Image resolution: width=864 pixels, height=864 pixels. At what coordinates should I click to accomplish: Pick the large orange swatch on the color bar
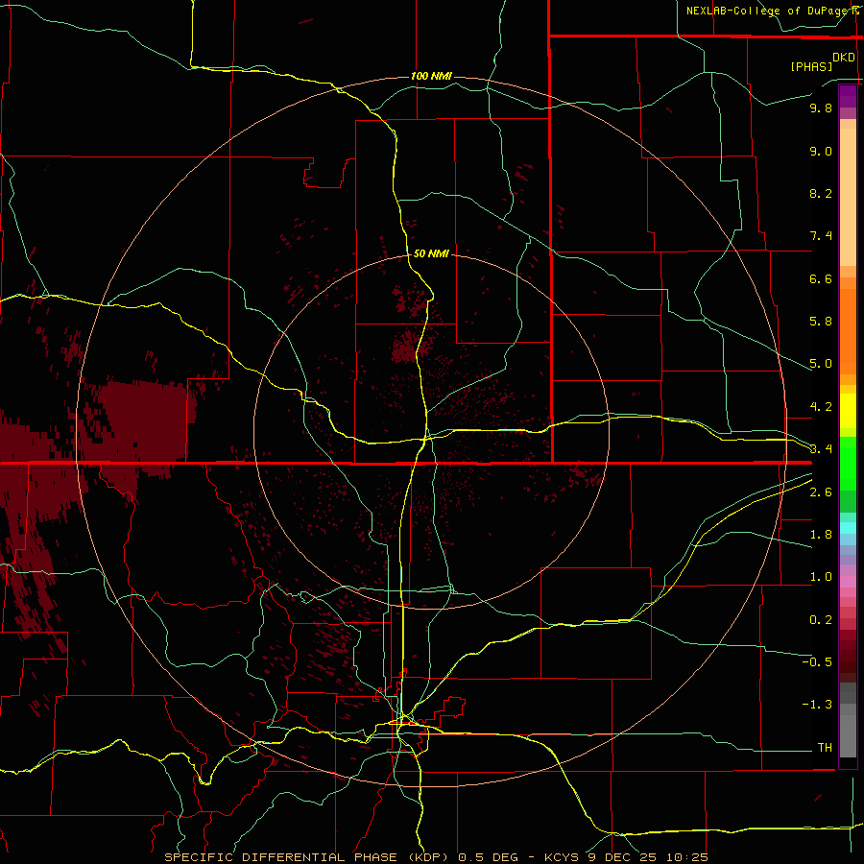pos(848,332)
